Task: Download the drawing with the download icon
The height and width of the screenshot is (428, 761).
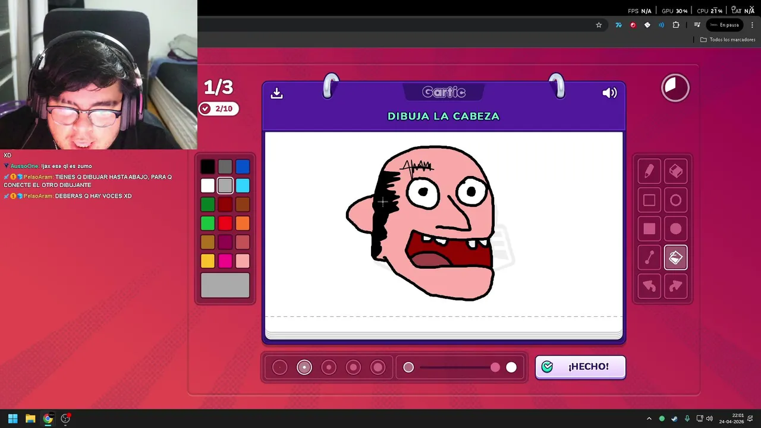Action: 276,93
